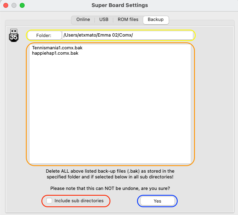Open the USB tab
This screenshot has height=215, width=238.
click(104, 20)
